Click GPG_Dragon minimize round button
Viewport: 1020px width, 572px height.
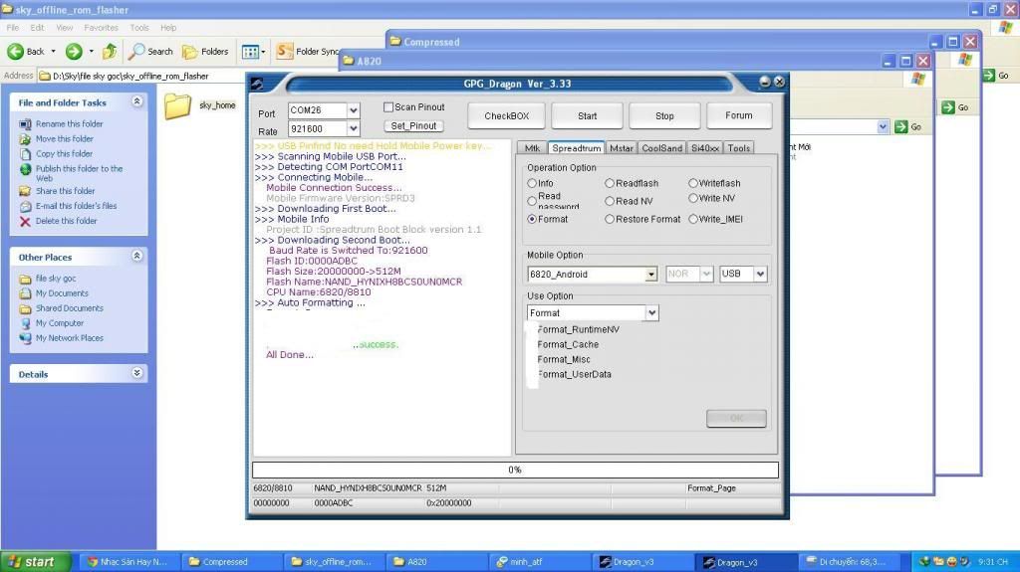[765, 82]
